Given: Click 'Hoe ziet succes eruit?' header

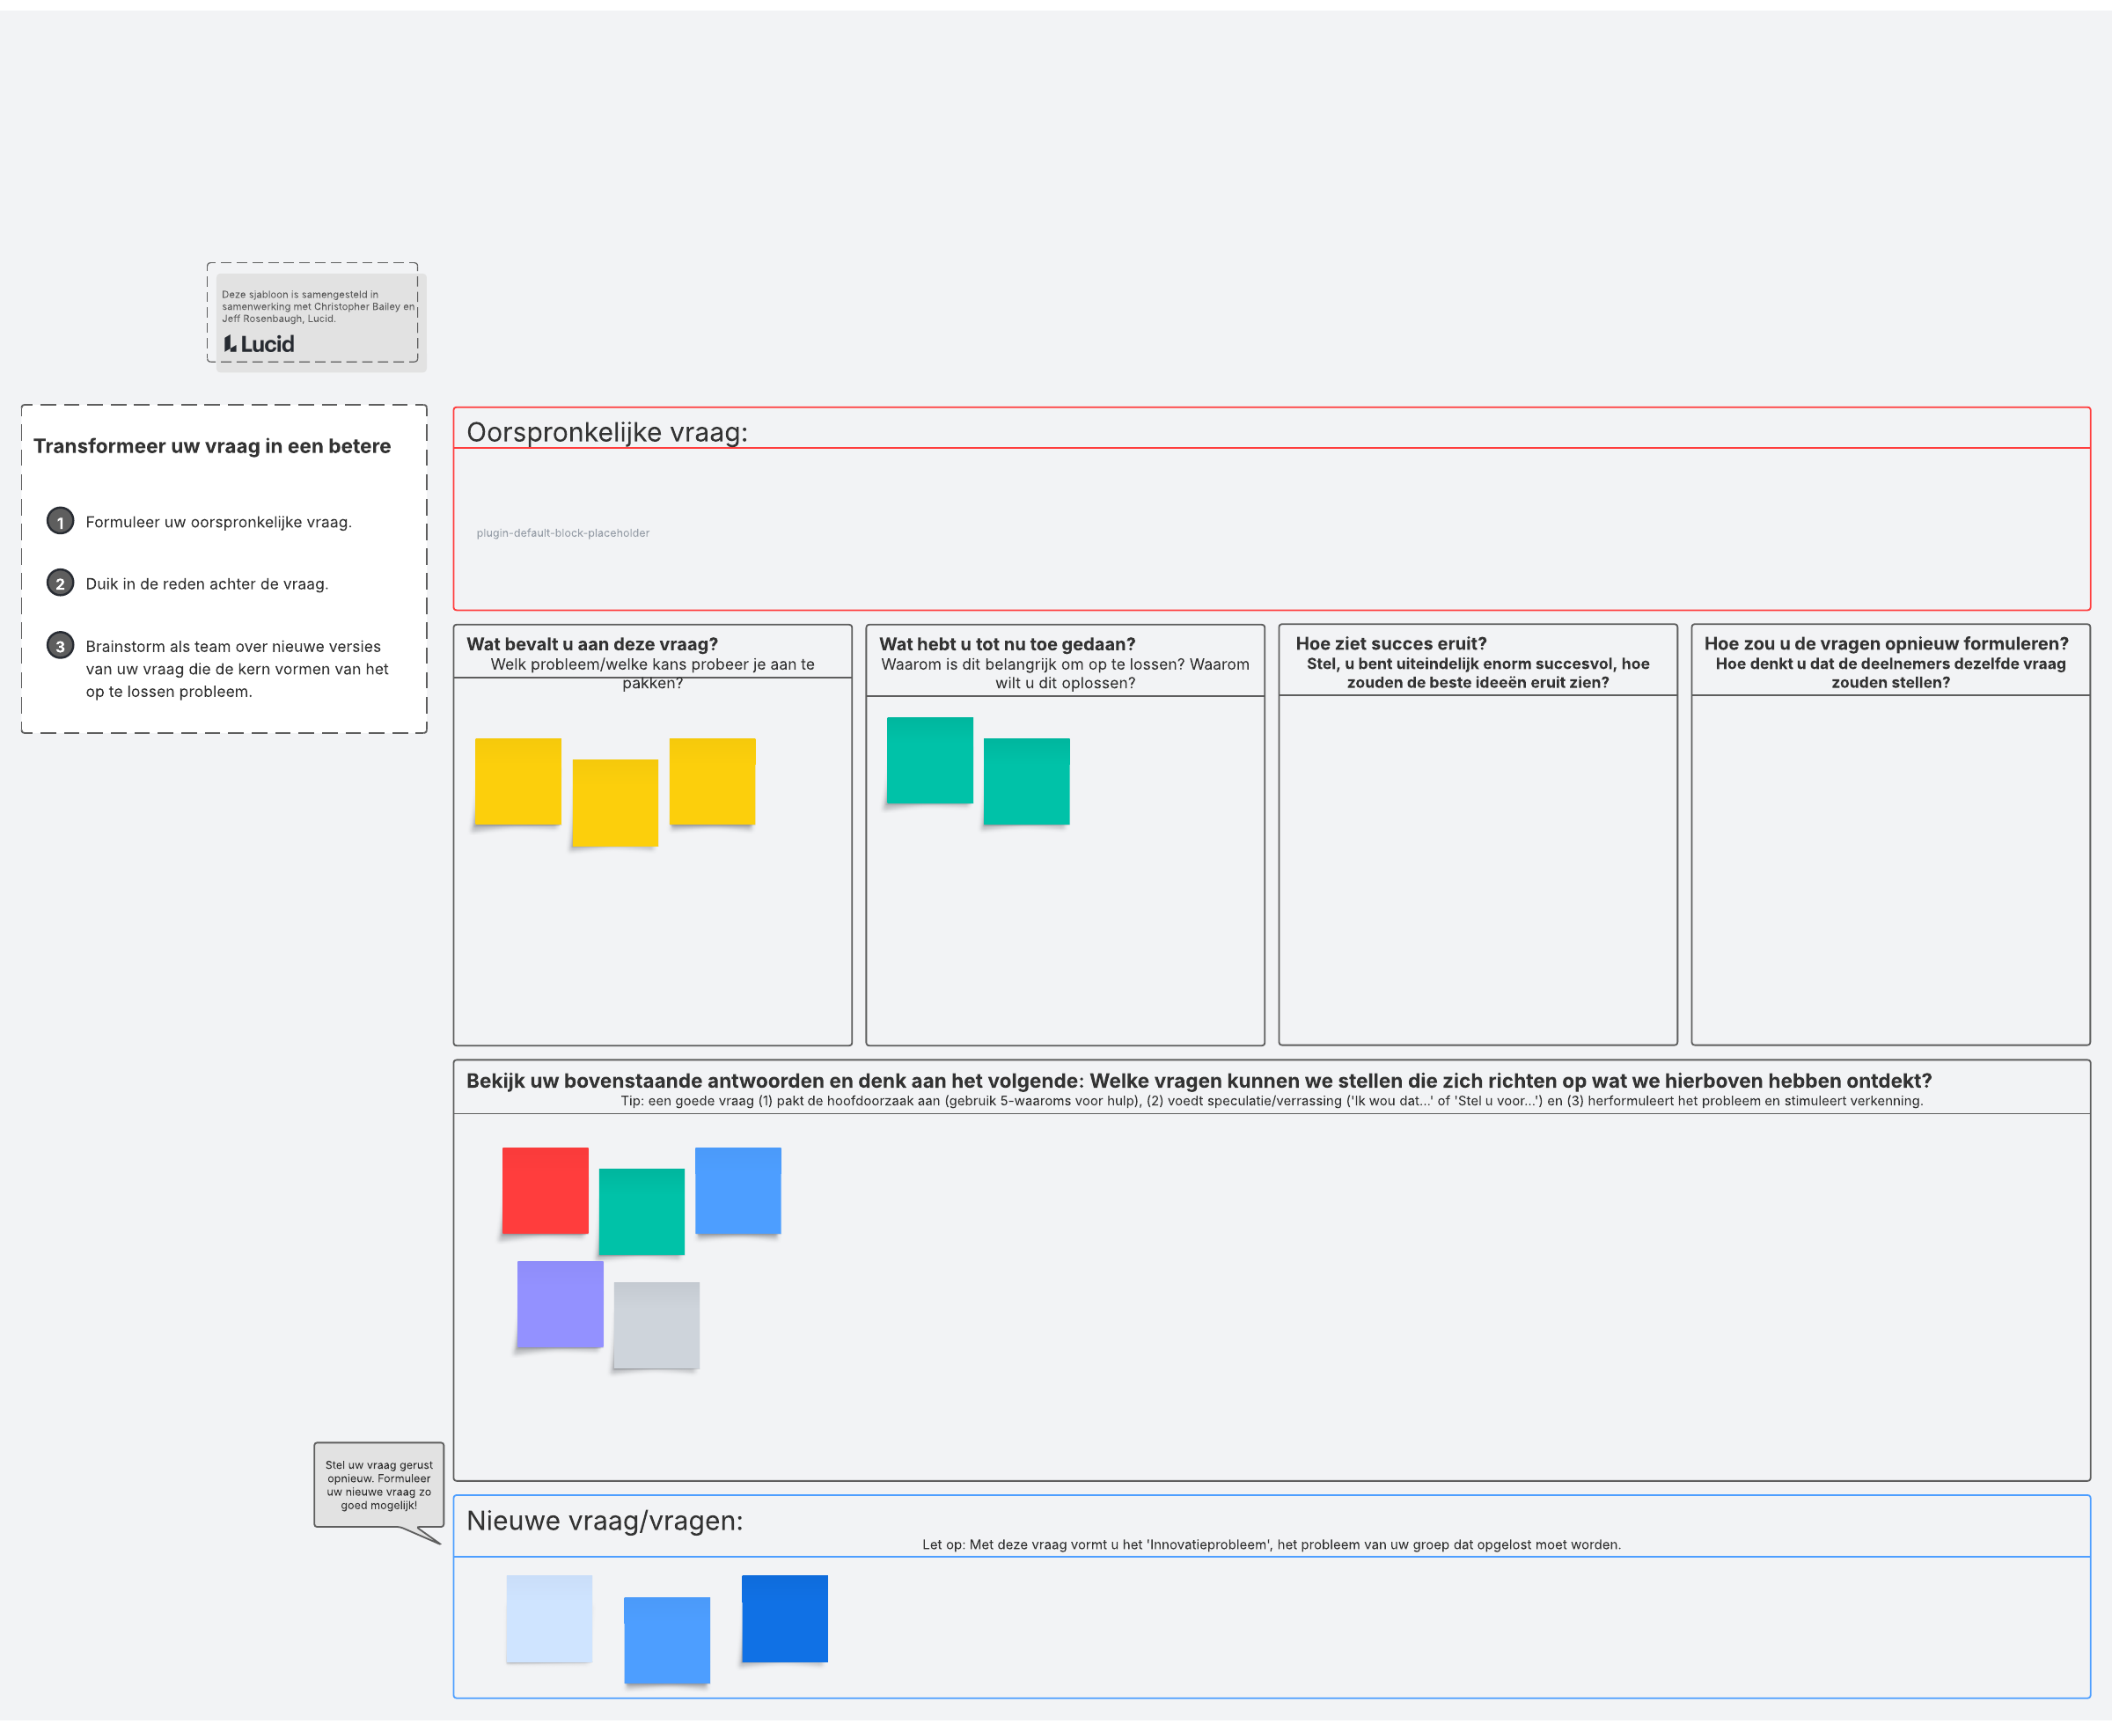Looking at the screenshot, I should pyautogui.click(x=1390, y=643).
